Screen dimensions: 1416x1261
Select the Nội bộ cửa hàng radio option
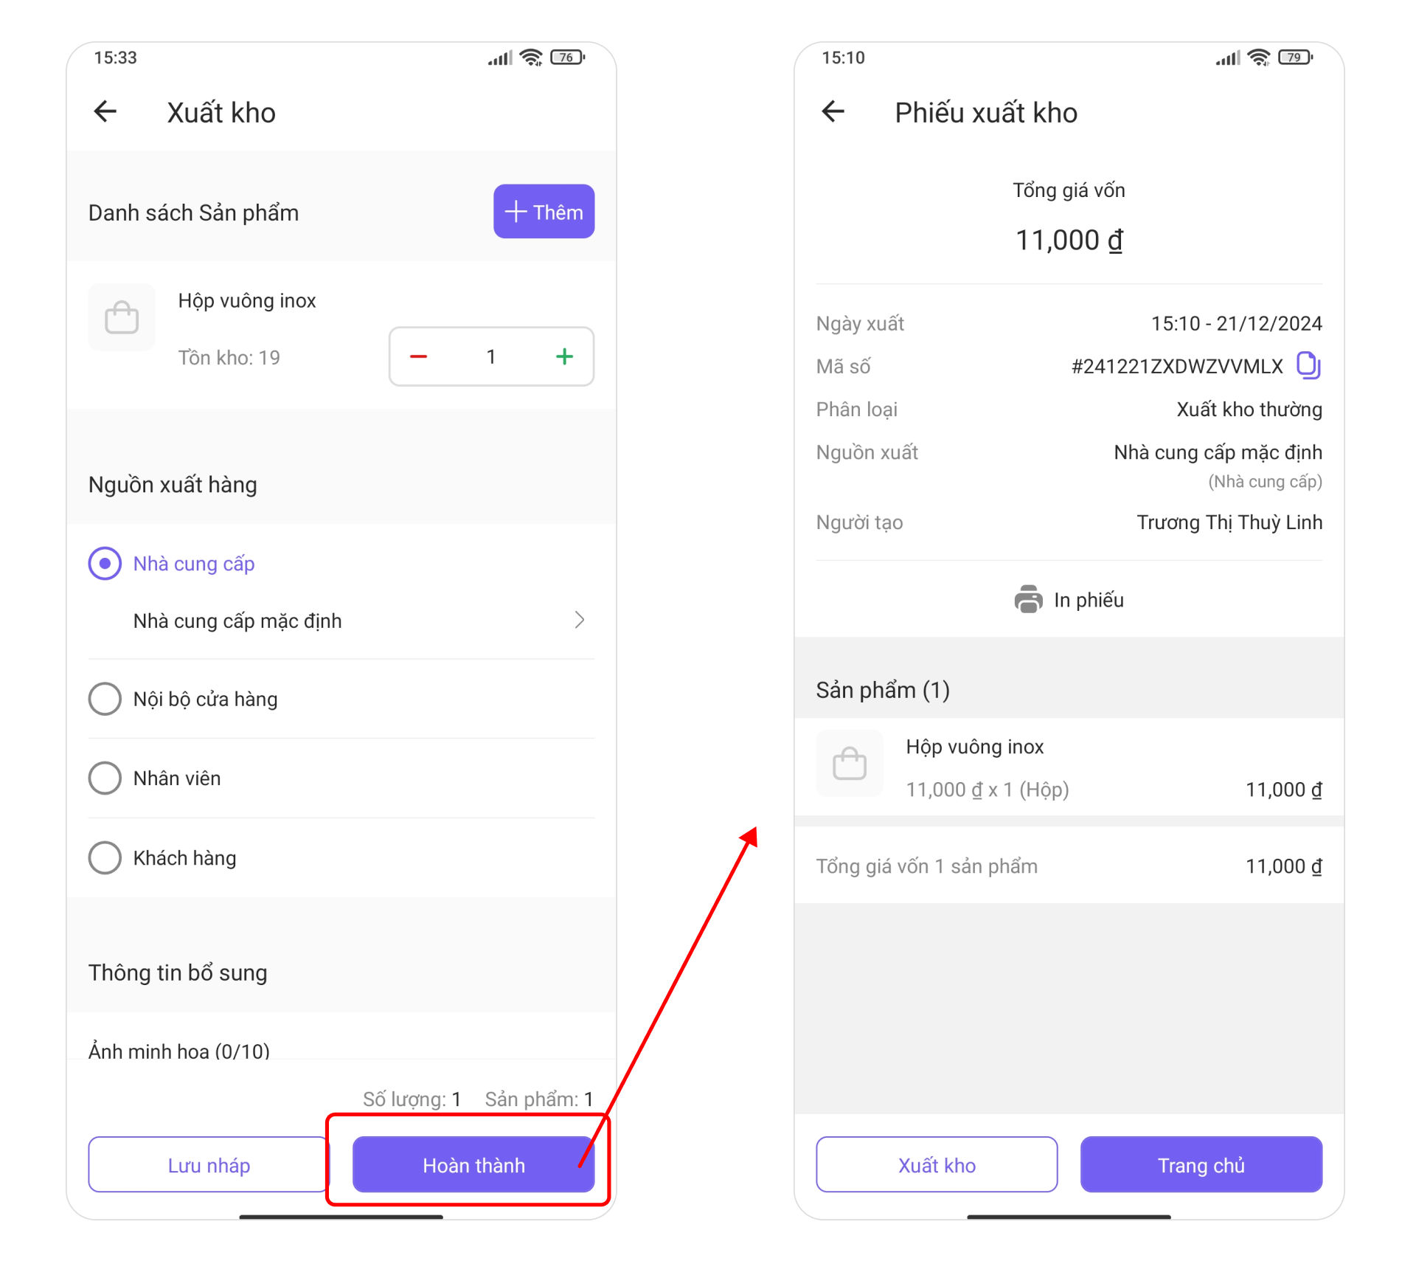(105, 699)
